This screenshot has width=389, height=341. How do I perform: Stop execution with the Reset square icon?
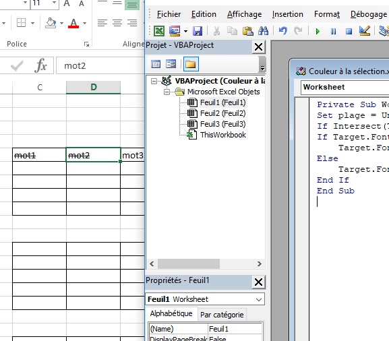click(349, 31)
